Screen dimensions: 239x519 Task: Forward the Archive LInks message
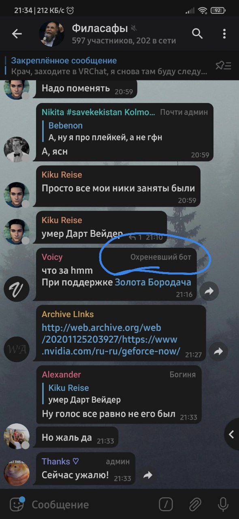coord(218,352)
